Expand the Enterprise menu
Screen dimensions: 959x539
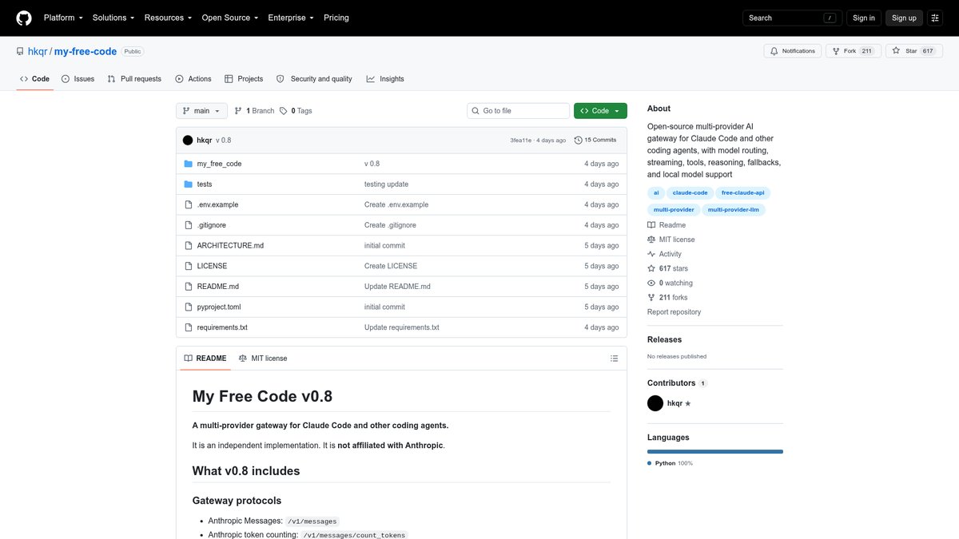(x=291, y=18)
